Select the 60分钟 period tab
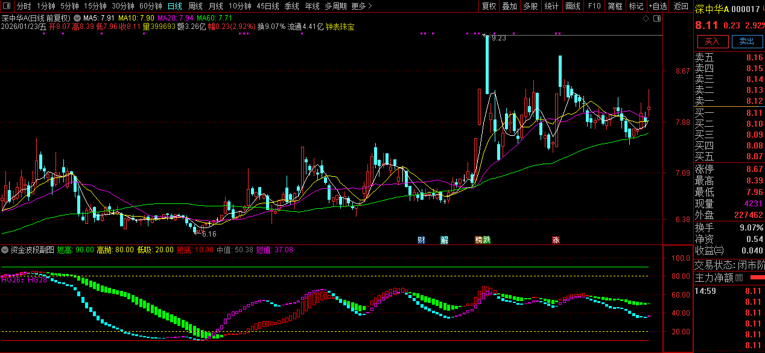 [x=150, y=6]
